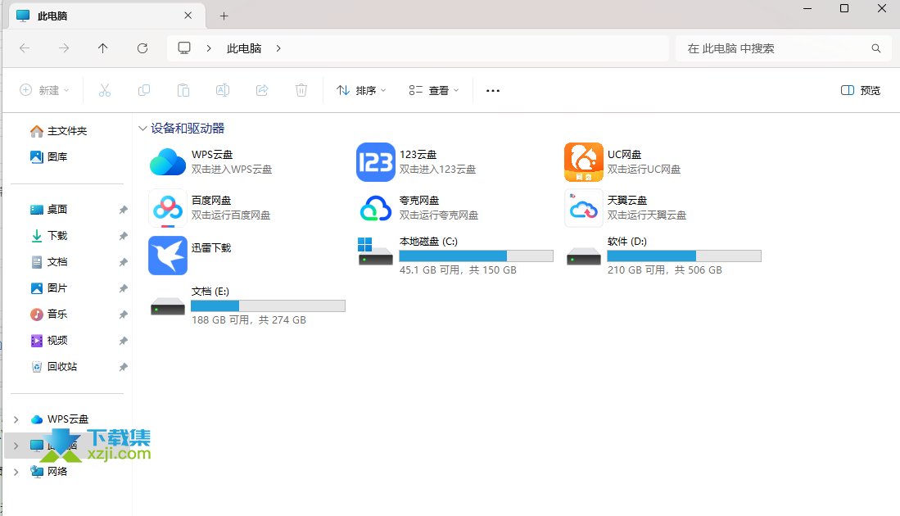Go back with the left arrow
This screenshot has width=900, height=516.
25,48
